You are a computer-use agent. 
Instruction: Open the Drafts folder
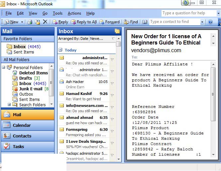coord(26,78)
